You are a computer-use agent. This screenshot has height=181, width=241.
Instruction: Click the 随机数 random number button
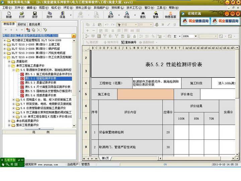tap(92, 42)
